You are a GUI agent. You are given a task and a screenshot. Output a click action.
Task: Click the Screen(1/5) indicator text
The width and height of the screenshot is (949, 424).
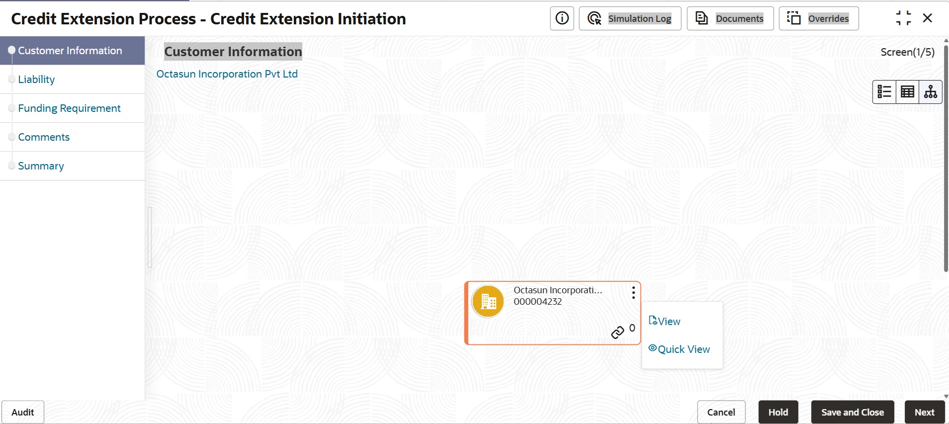907,52
